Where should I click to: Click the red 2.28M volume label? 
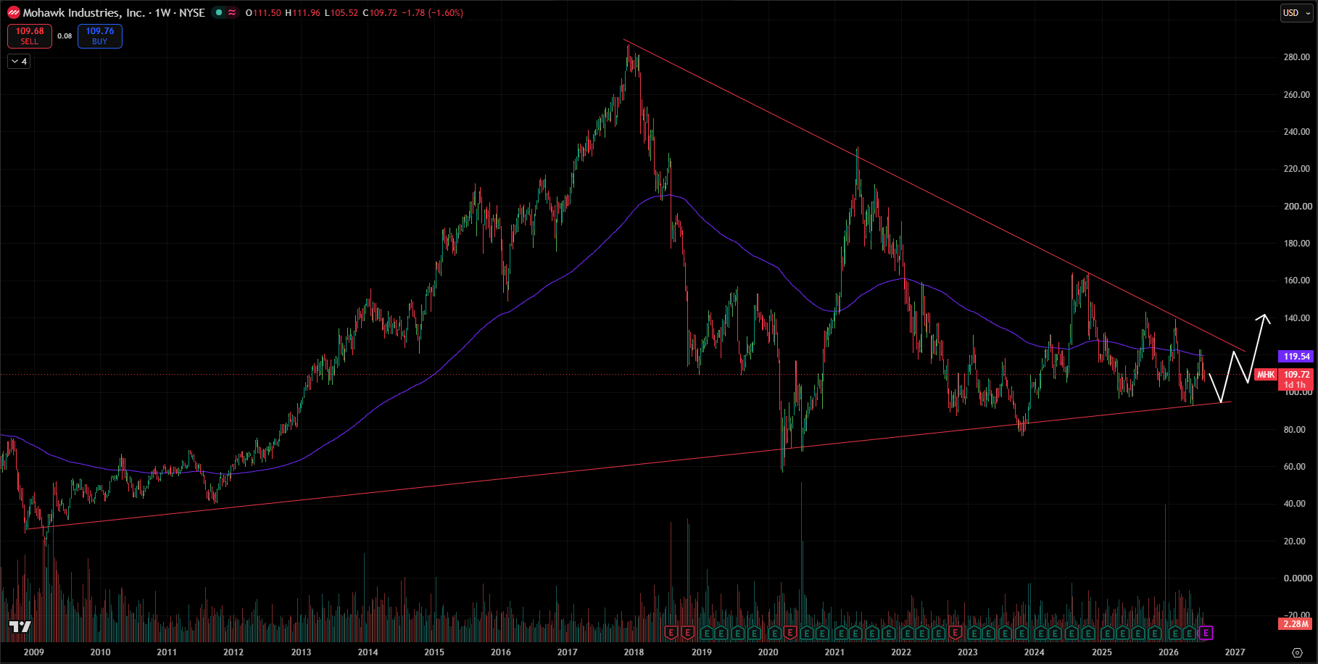1296,624
